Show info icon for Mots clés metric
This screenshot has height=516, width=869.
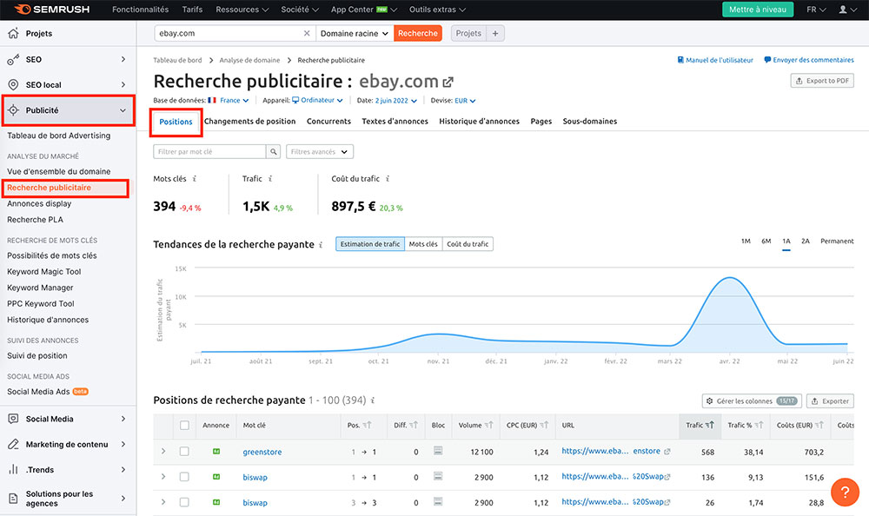pyautogui.click(x=195, y=178)
